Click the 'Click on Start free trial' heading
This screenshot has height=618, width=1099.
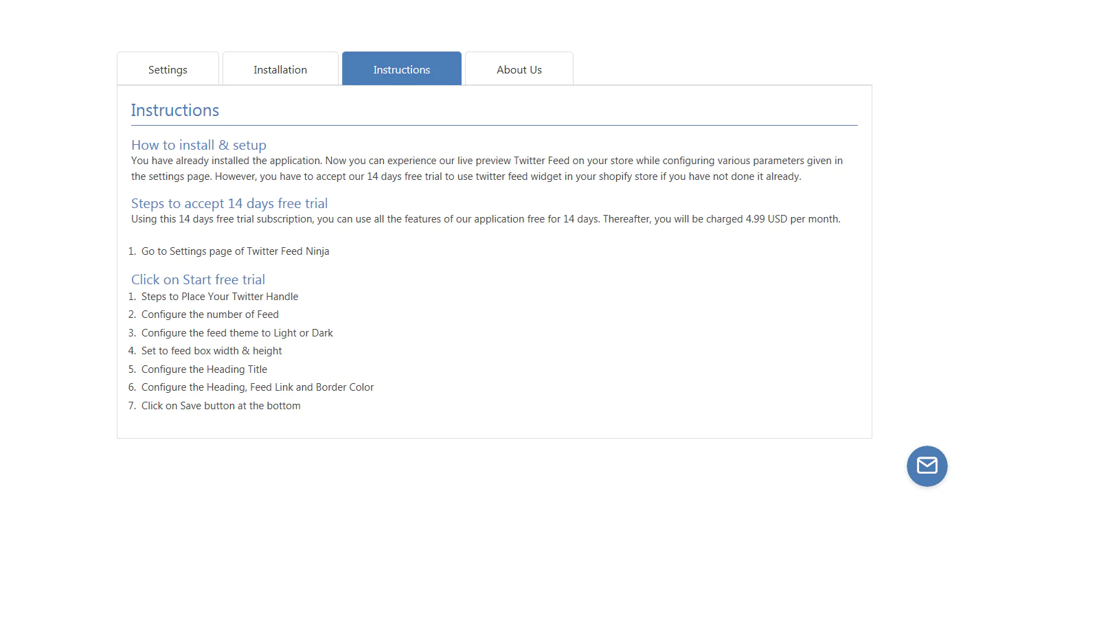pos(198,279)
